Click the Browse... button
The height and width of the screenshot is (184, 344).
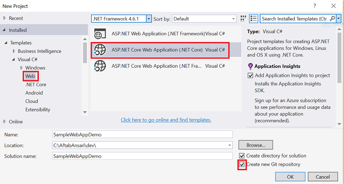pyautogui.click(x=256, y=145)
